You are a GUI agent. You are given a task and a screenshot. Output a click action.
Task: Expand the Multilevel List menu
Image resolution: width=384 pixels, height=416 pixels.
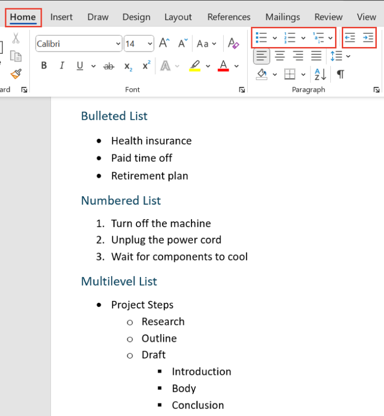pyautogui.click(x=329, y=38)
